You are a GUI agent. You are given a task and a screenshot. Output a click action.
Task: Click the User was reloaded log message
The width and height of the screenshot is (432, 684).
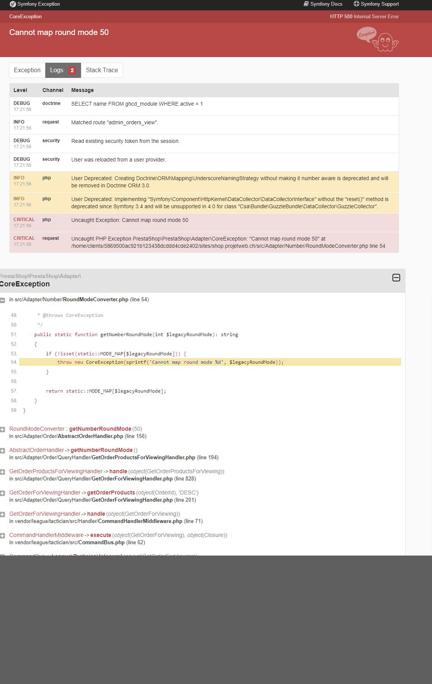[119, 160]
